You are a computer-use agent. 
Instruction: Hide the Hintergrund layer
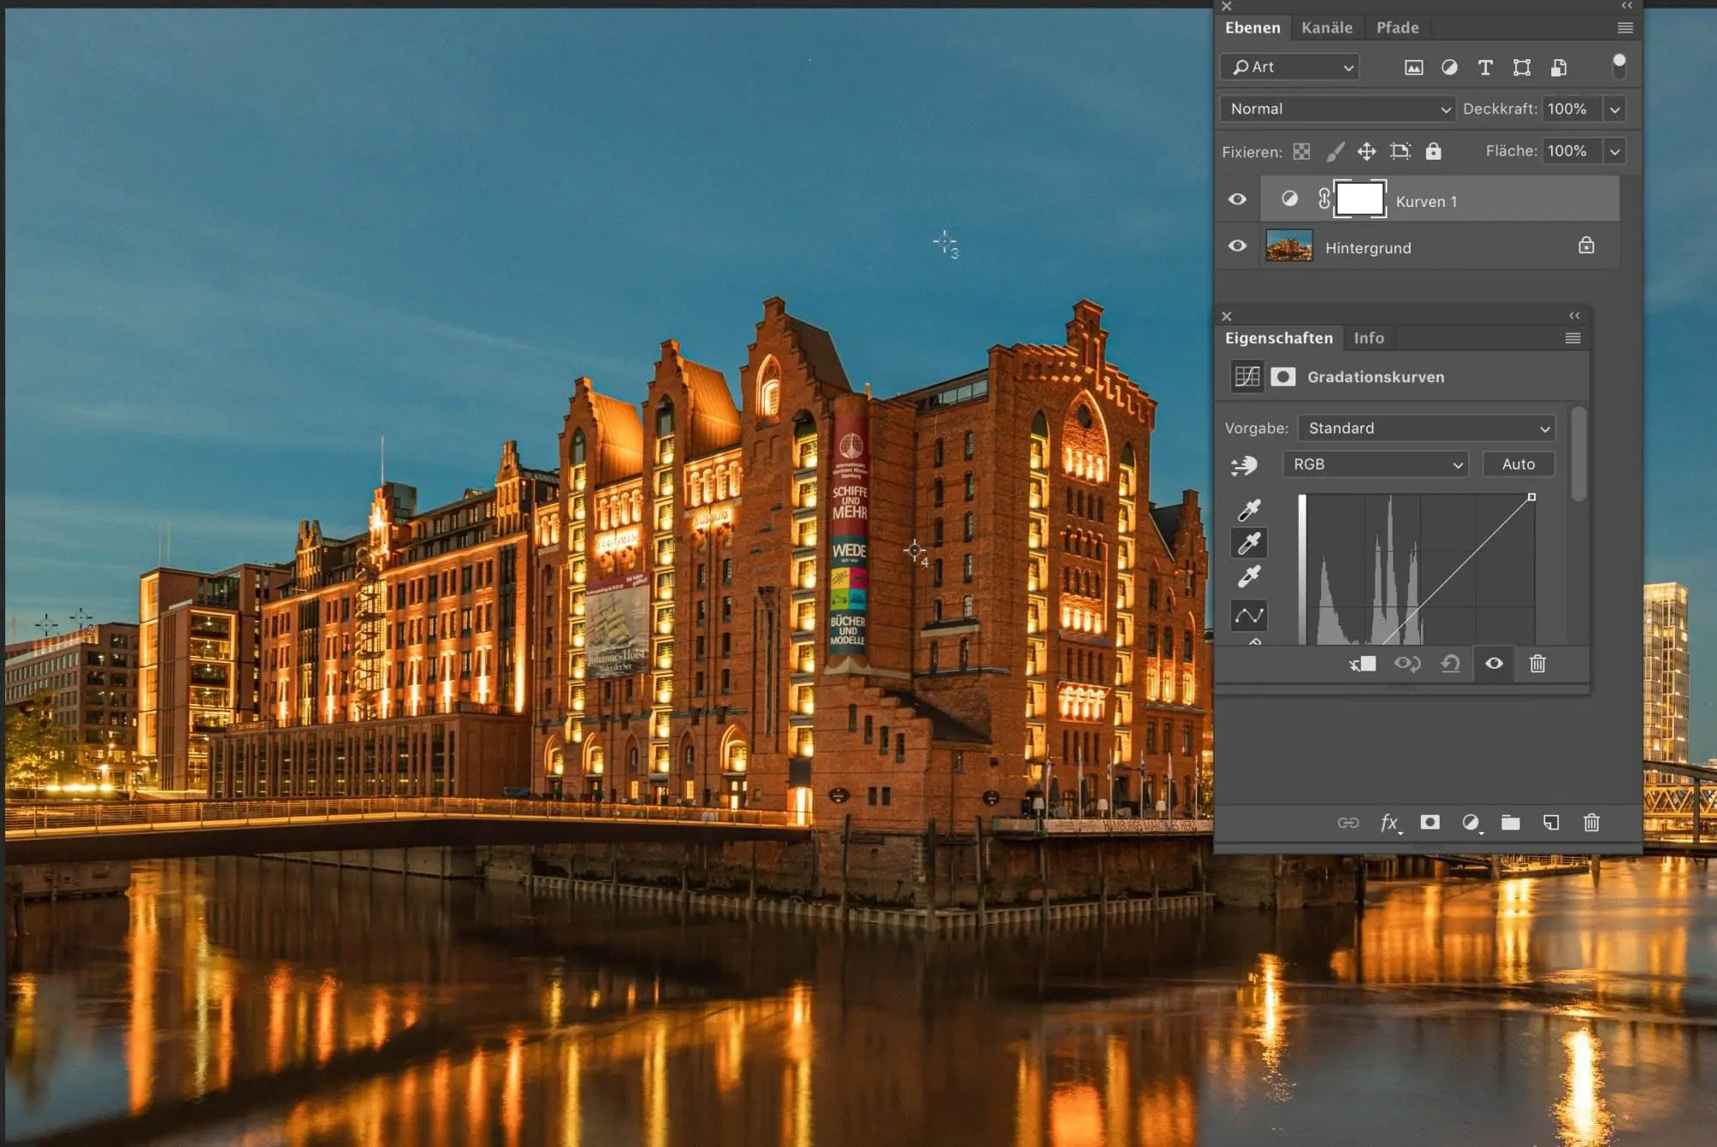[x=1237, y=246]
